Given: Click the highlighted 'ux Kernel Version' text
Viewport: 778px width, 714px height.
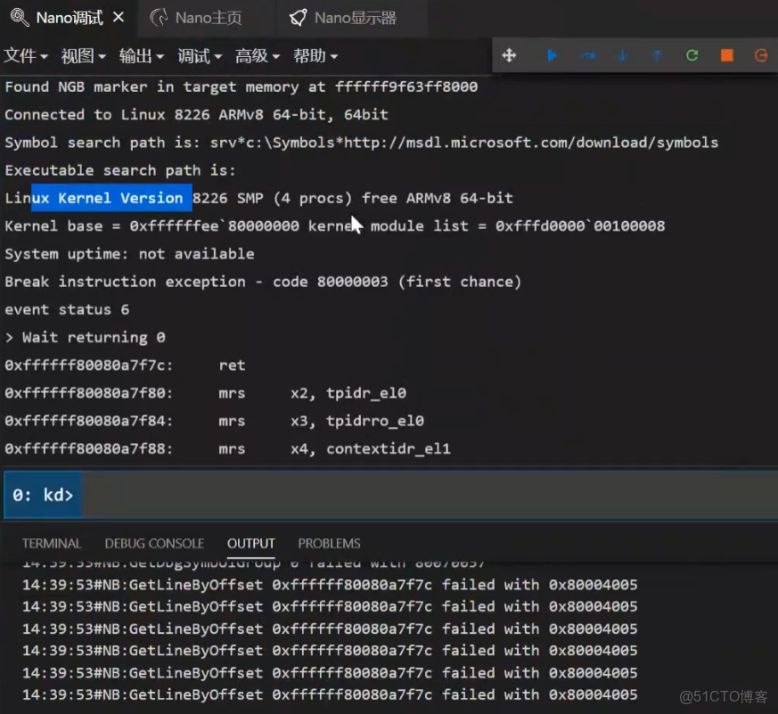Looking at the screenshot, I should (x=111, y=198).
